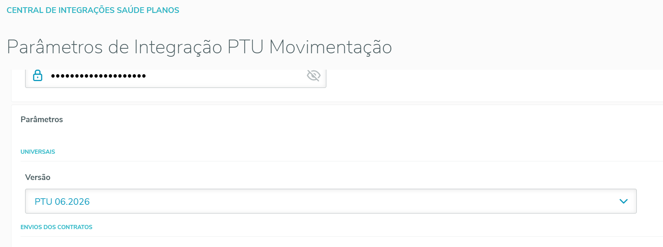Screen dimensions: 663x247
Task: Click the middle of the Versão select box
Action: 331,201
